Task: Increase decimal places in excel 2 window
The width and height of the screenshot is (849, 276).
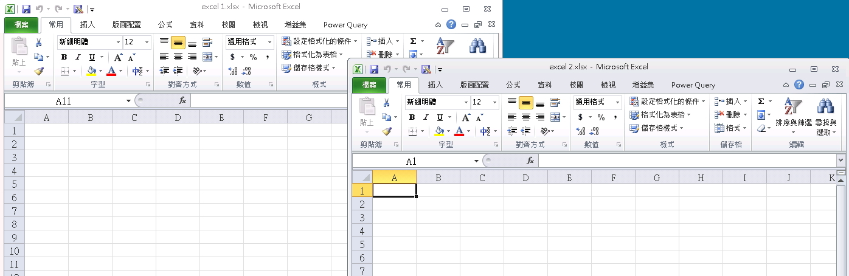Action: 580,131
